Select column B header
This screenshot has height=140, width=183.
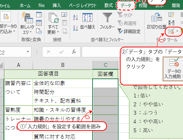click(63, 65)
